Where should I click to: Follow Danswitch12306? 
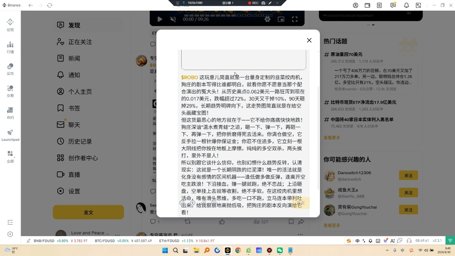pos(408,176)
